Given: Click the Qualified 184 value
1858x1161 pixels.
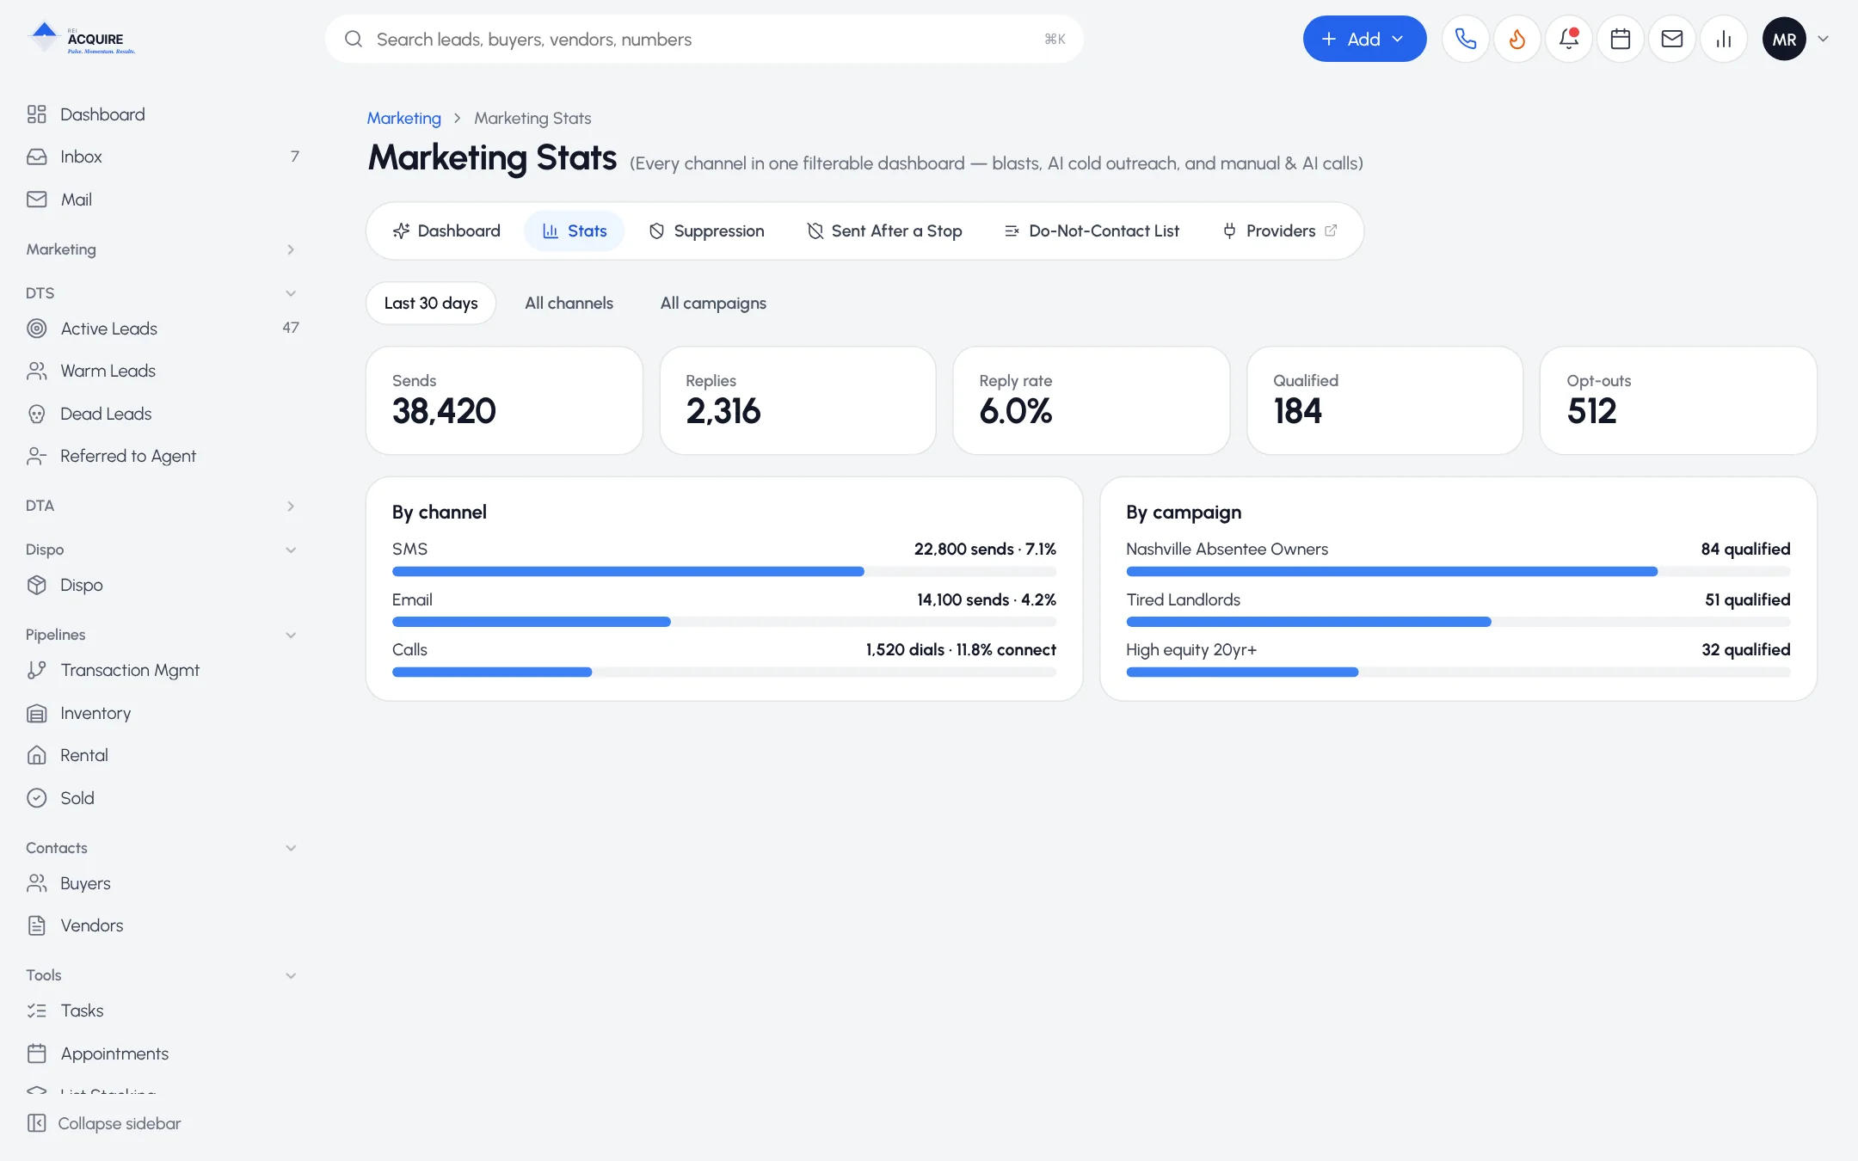Looking at the screenshot, I should click(1297, 411).
